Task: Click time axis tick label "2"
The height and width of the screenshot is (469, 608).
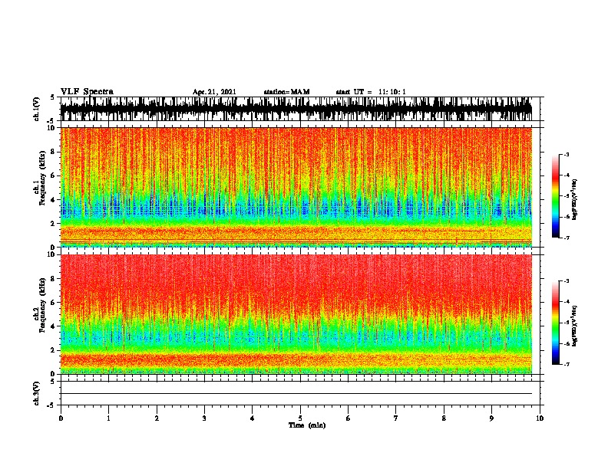Action: pyautogui.click(x=157, y=418)
